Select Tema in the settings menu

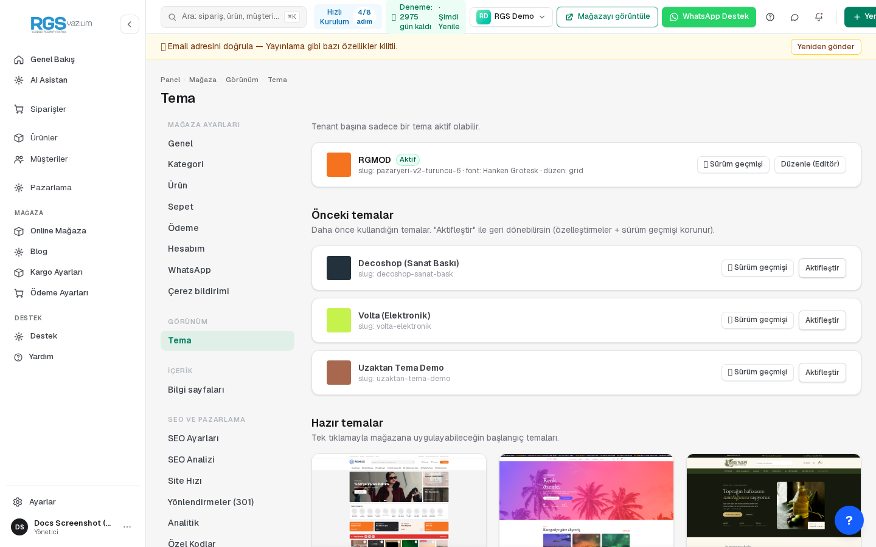(228, 340)
